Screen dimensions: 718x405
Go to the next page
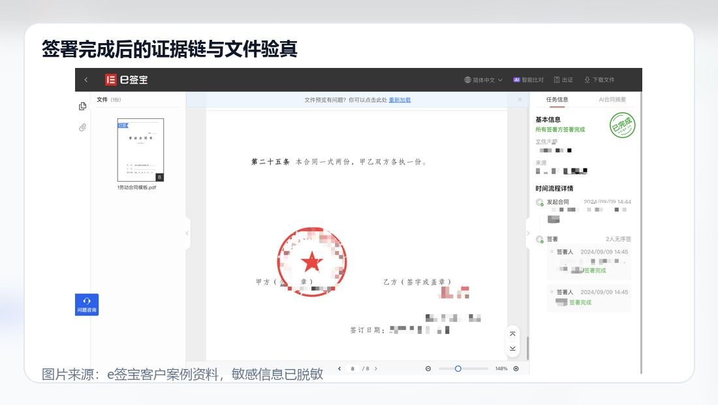376,368
